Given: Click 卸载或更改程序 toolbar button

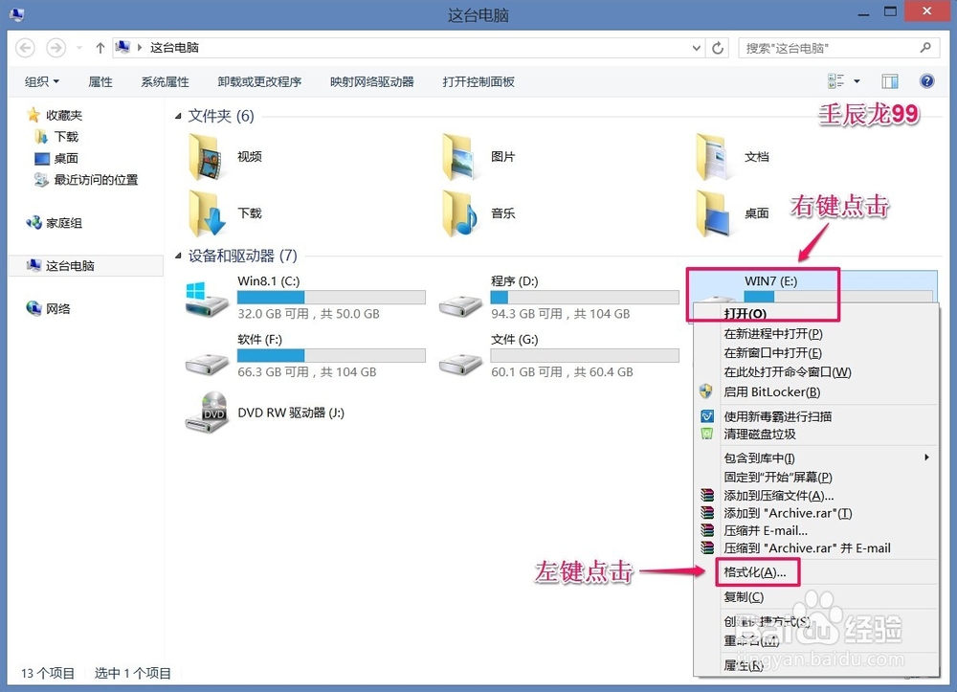Looking at the screenshot, I should (259, 81).
